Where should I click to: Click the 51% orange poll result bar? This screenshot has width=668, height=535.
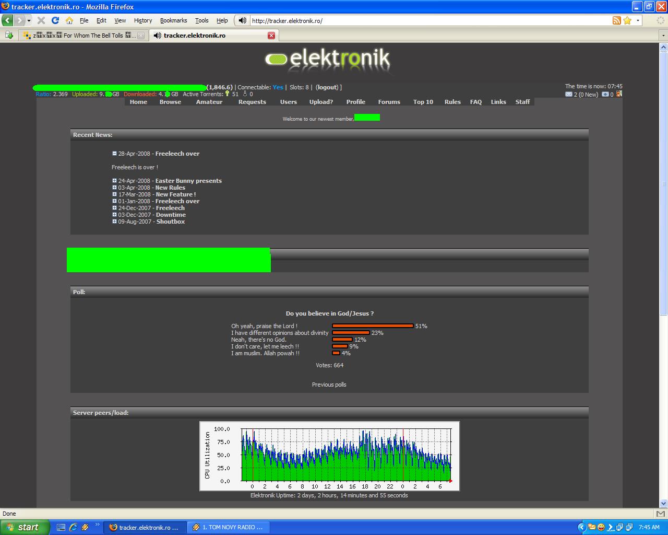(373, 326)
